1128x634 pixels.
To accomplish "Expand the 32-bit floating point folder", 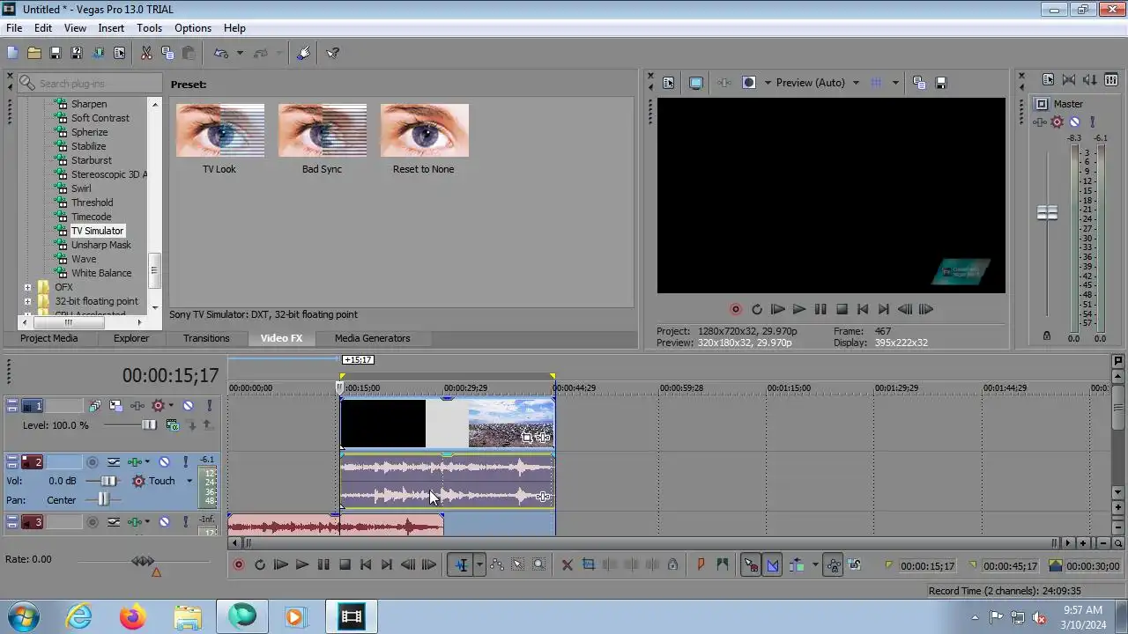I will (x=27, y=301).
